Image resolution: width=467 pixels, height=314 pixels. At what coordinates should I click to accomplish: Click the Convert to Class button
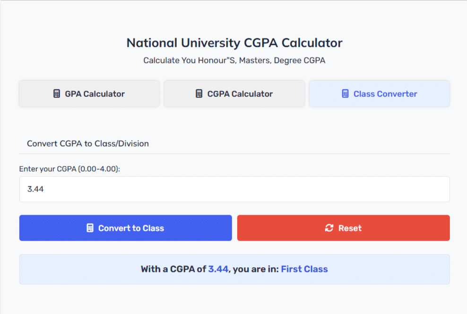coord(126,228)
